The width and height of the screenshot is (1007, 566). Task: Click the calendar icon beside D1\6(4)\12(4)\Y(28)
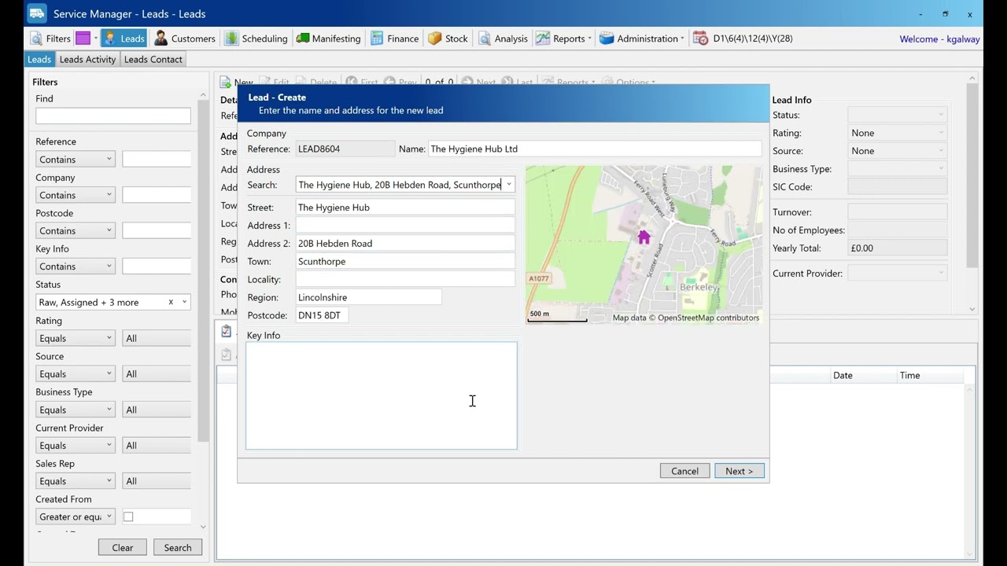pos(700,39)
